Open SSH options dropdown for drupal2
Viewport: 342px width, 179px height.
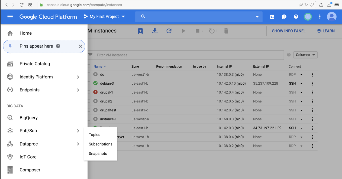(x=301, y=101)
